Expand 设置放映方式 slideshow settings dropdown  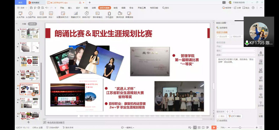[x=69, y=17]
